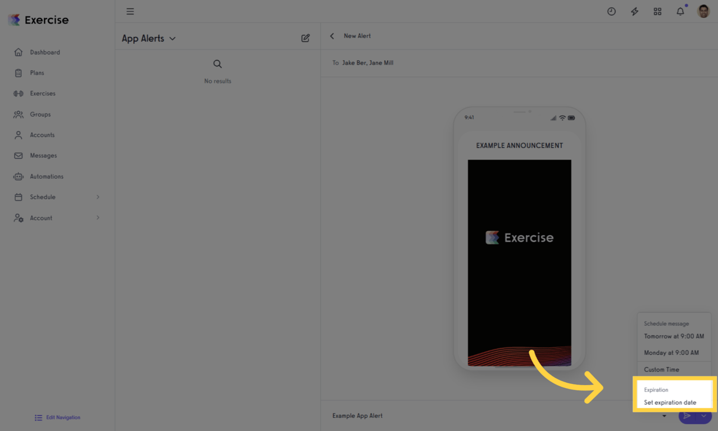Click the EXAMPLE ANNOUNCEMENT preview title
This screenshot has width=718, height=431.
click(519, 145)
